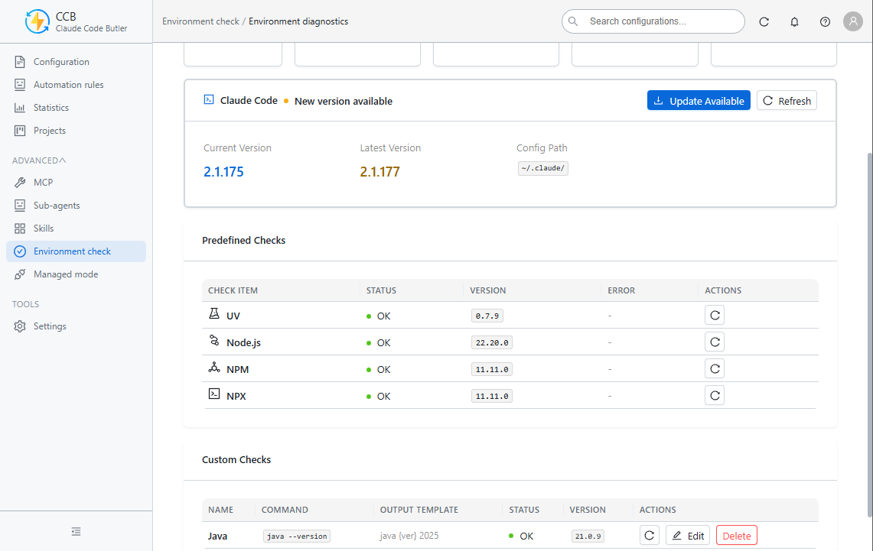This screenshot has height=551, width=873.
Task: Click the UV flask icon
Action: [213, 313]
